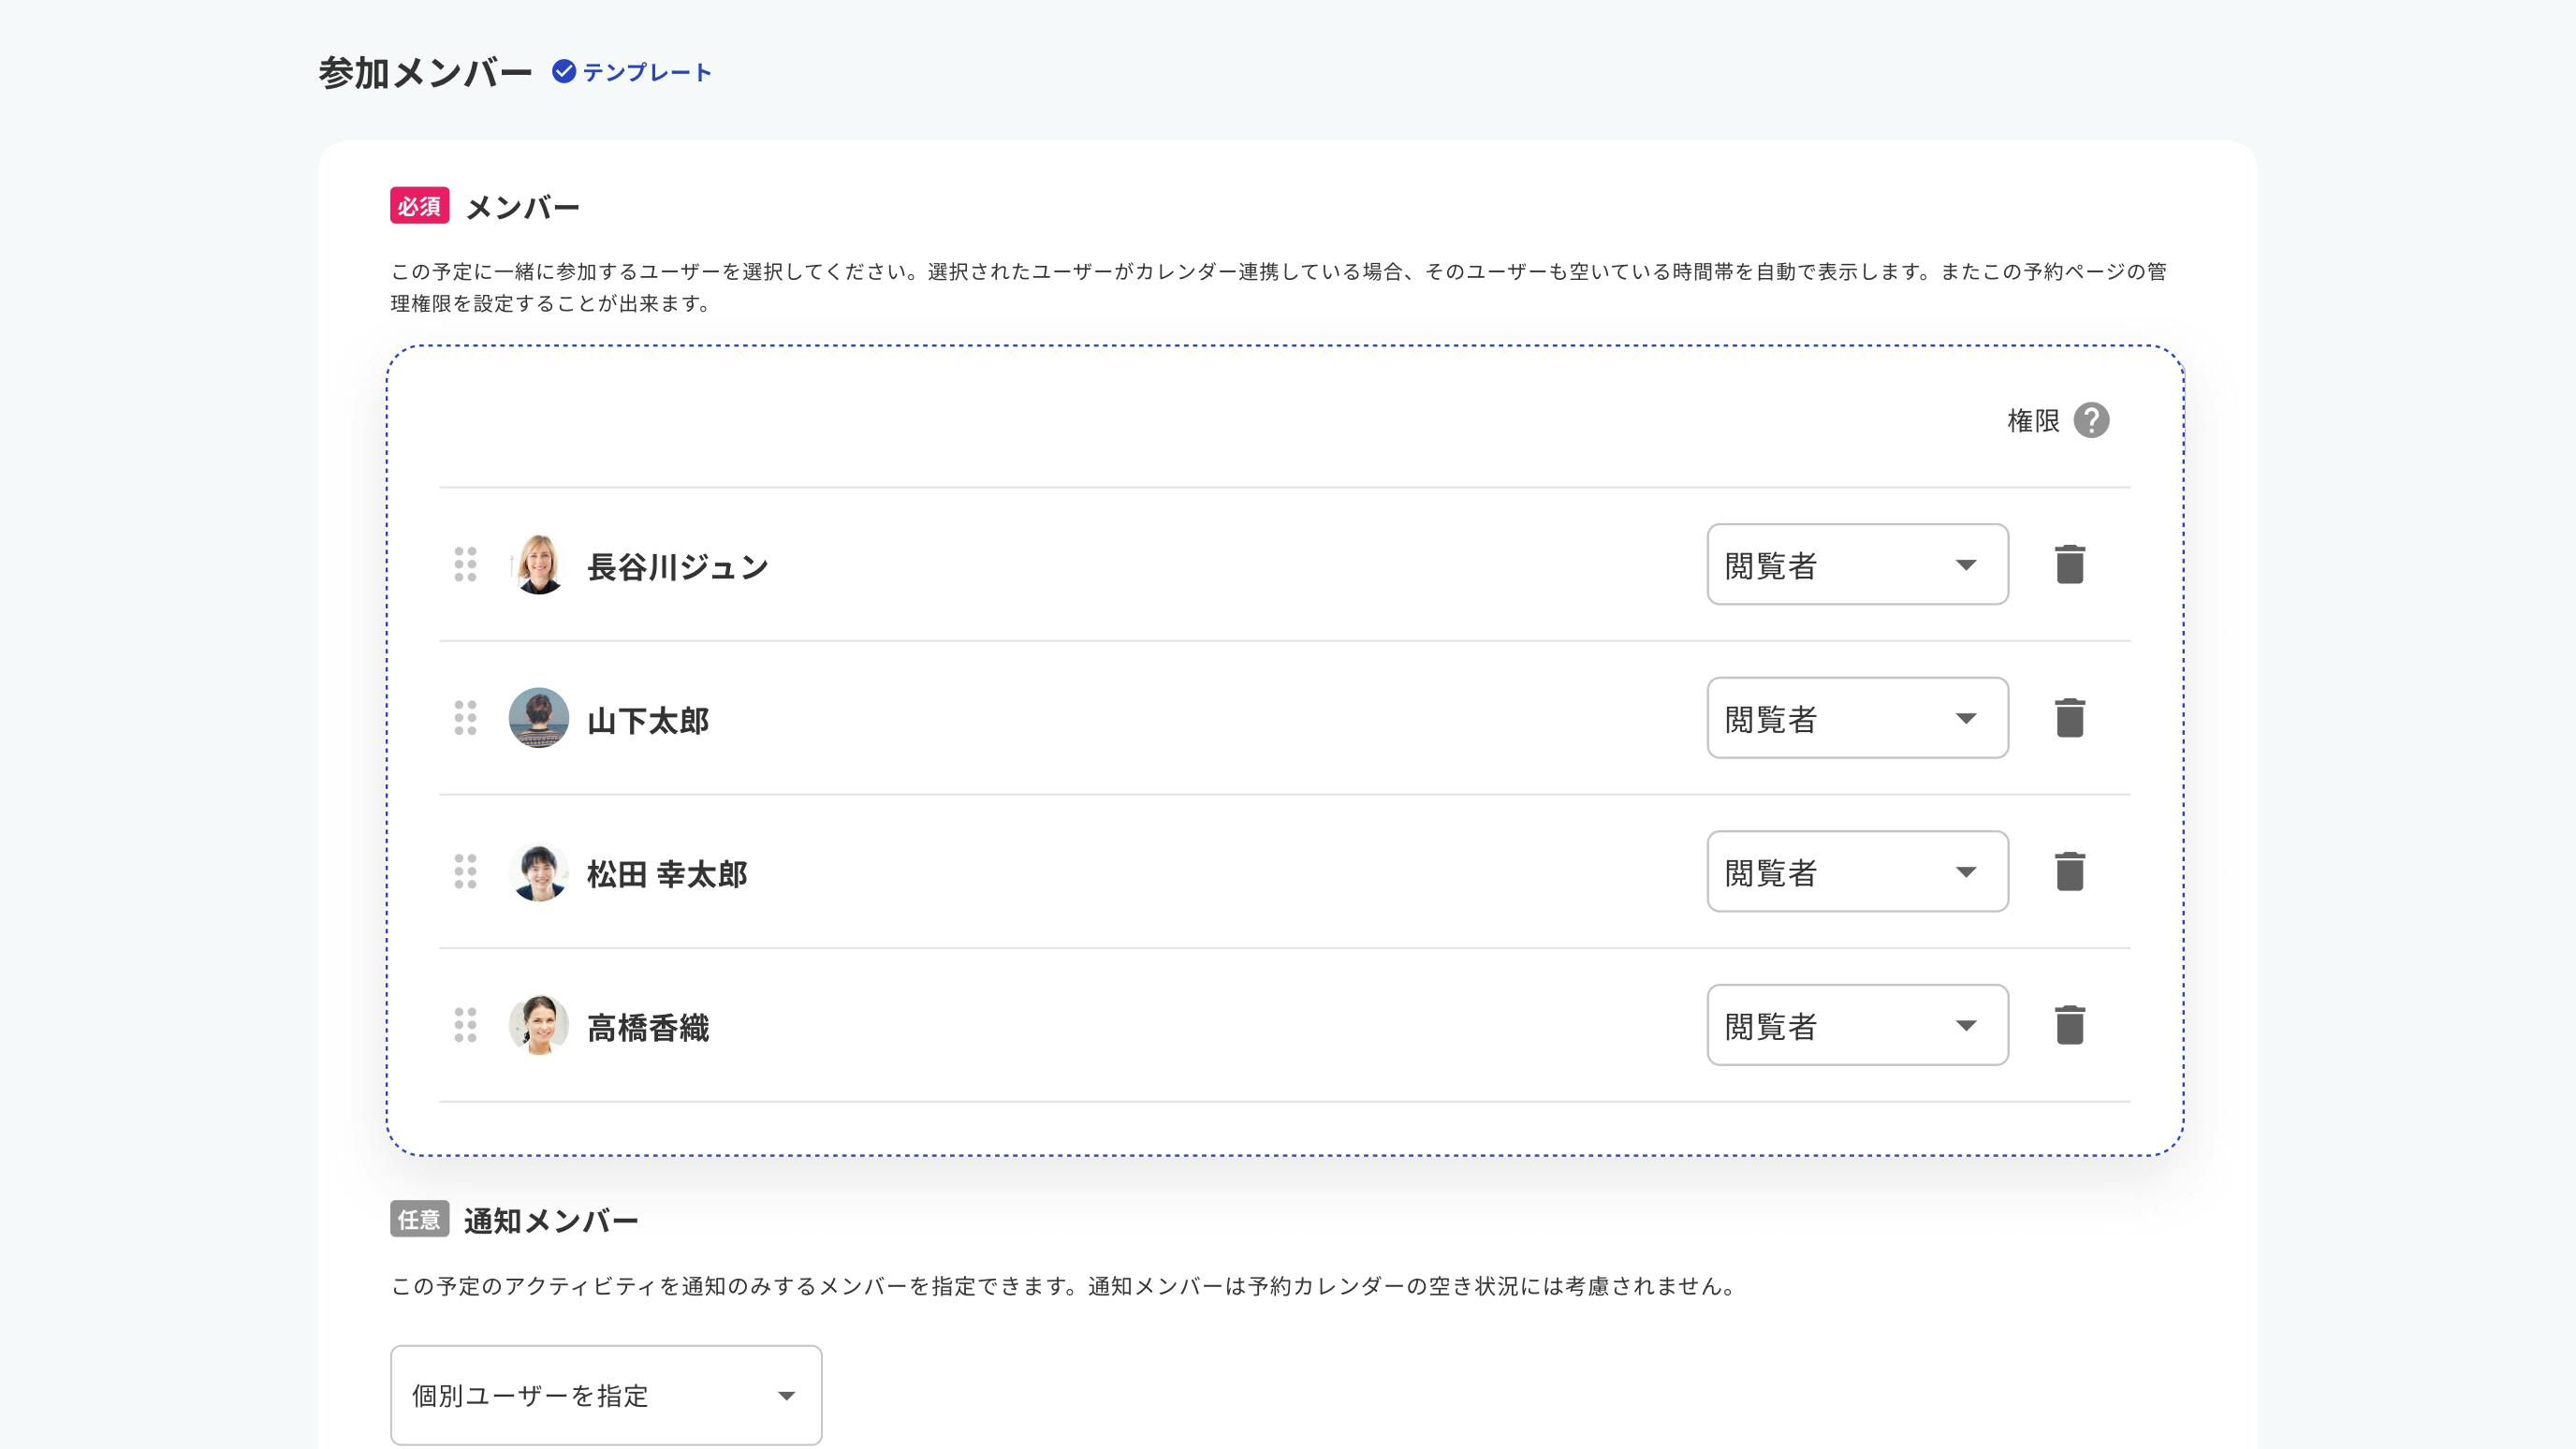Image resolution: width=2576 pixels, height=1449 pixels.
Task: Click drag handle beside 山下太郎
Action: point(465,718)
